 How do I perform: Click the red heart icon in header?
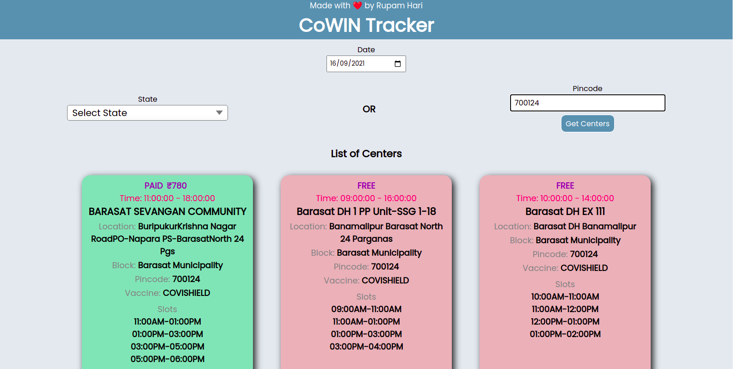tap(357, 6)
